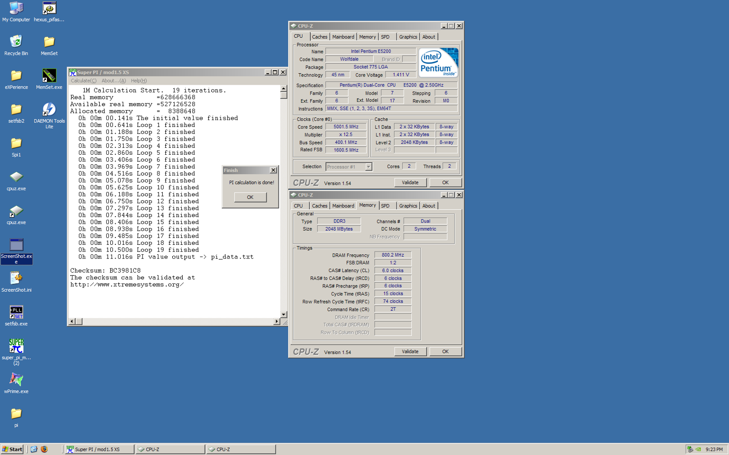
Task: Open hexus_pifas desktop icon
Action: point(49,12)
